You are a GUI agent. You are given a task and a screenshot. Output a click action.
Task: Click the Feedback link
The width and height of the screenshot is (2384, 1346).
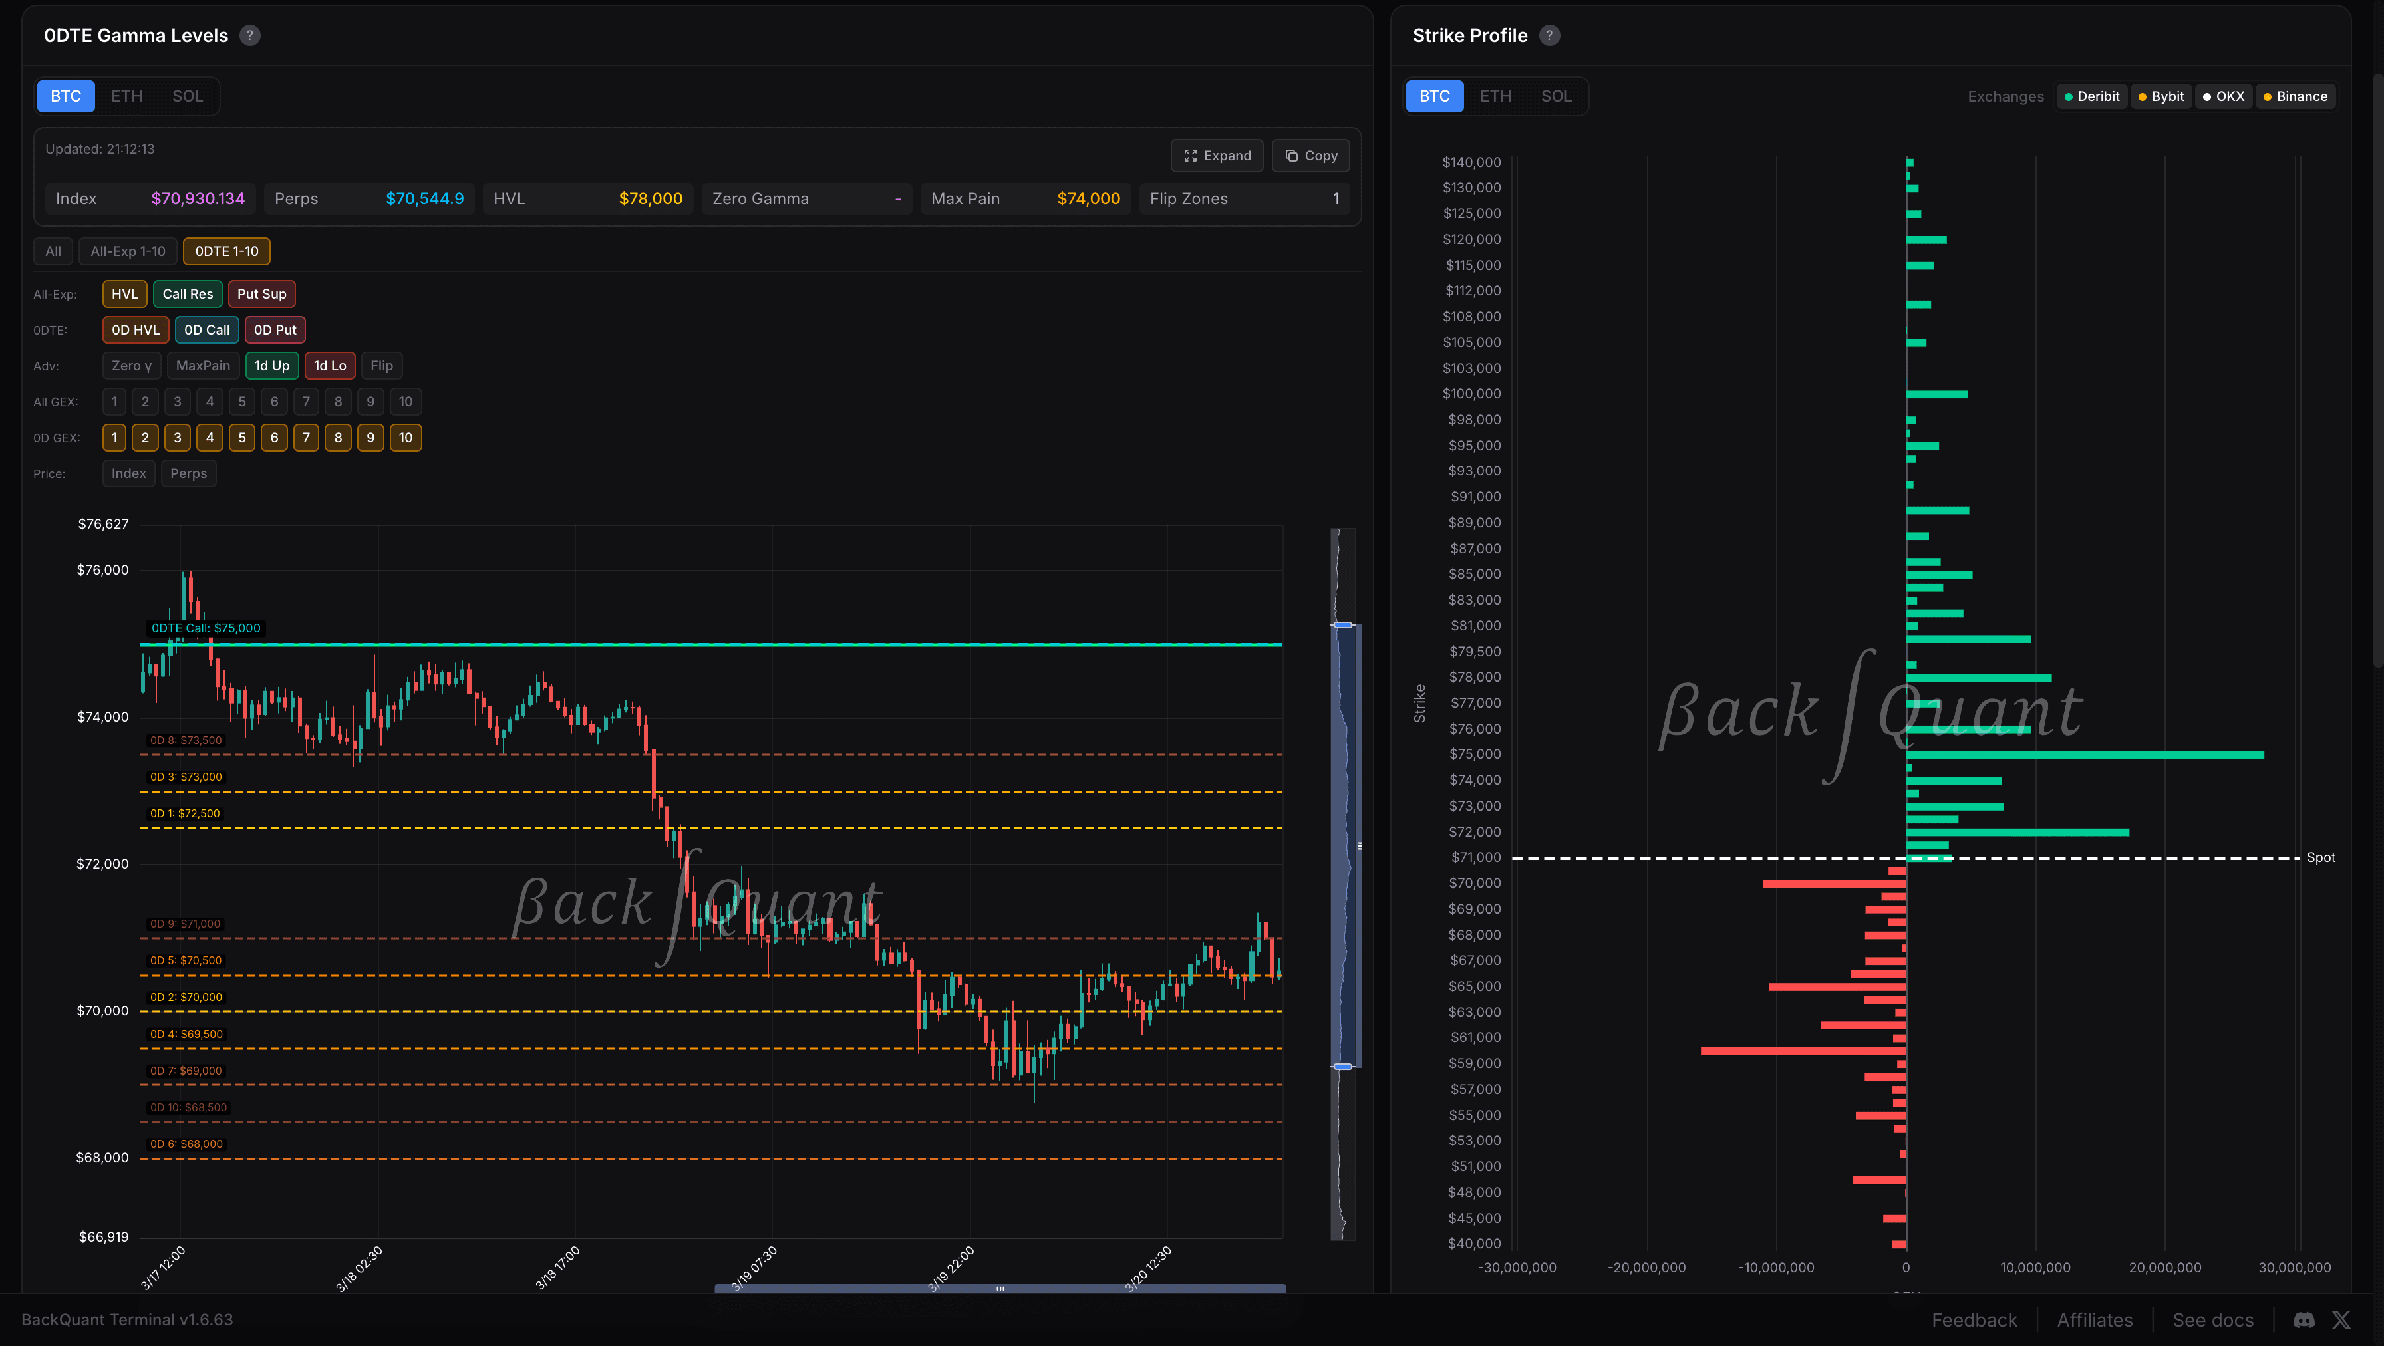click(x=1975, y=1320)
